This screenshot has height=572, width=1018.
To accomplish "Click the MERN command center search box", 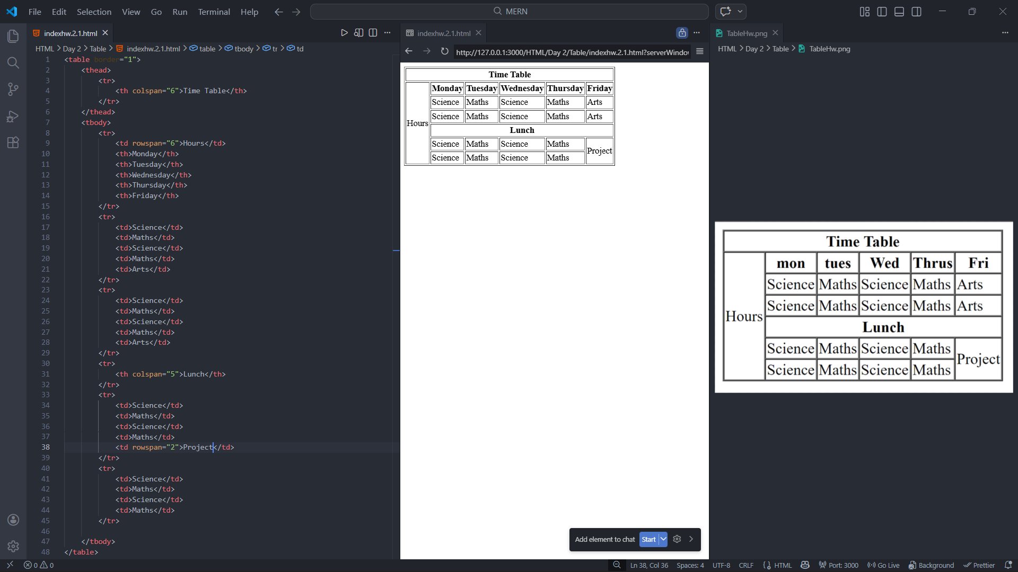I will 509,12.
